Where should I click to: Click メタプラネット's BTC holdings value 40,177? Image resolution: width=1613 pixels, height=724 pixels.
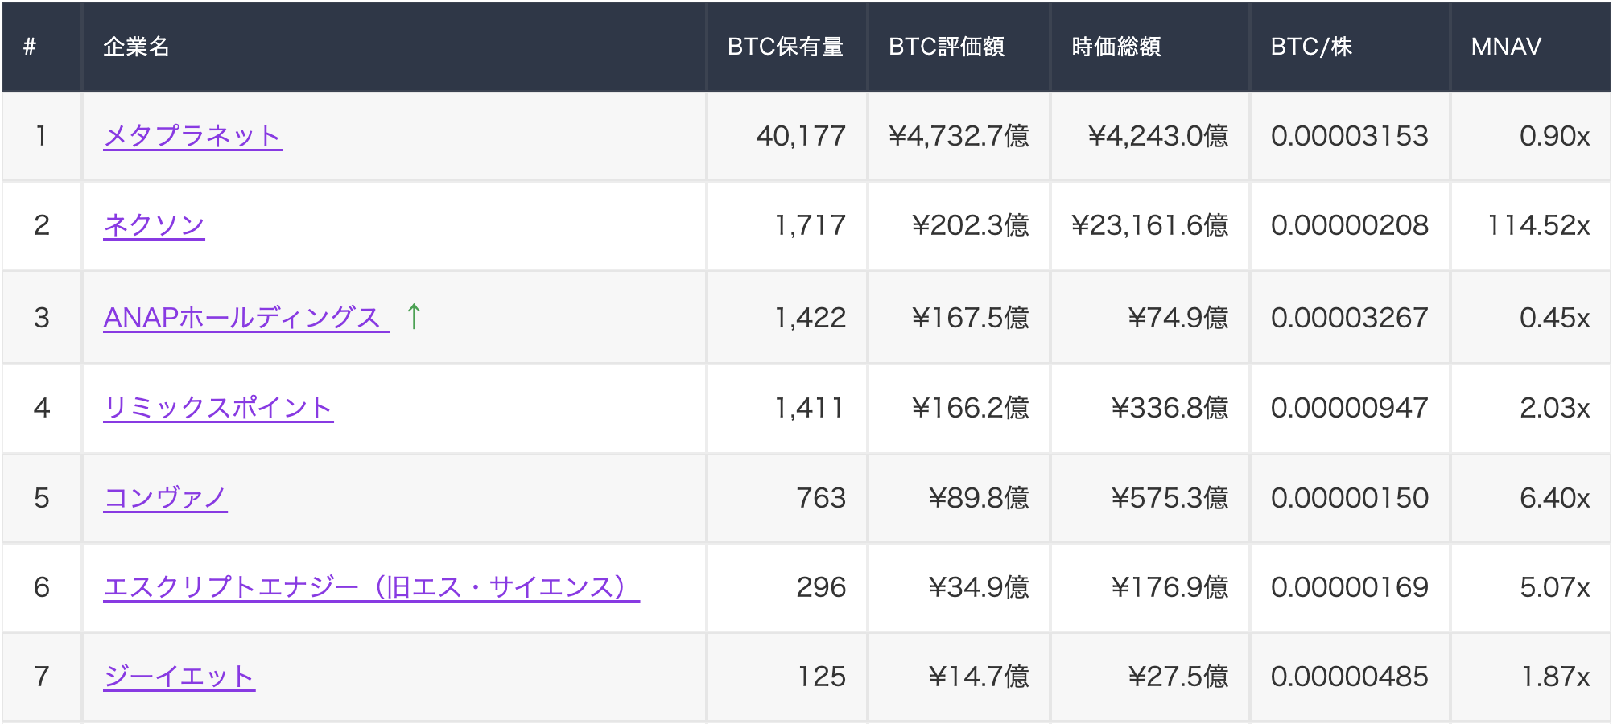coord(800,136)
